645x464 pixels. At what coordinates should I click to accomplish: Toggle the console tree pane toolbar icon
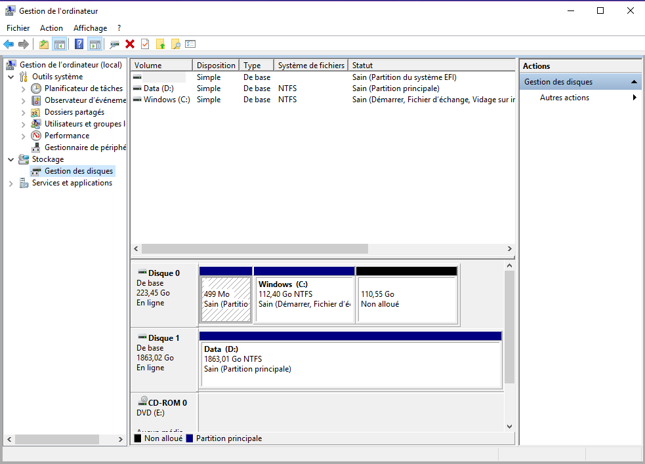pos(60,44)
